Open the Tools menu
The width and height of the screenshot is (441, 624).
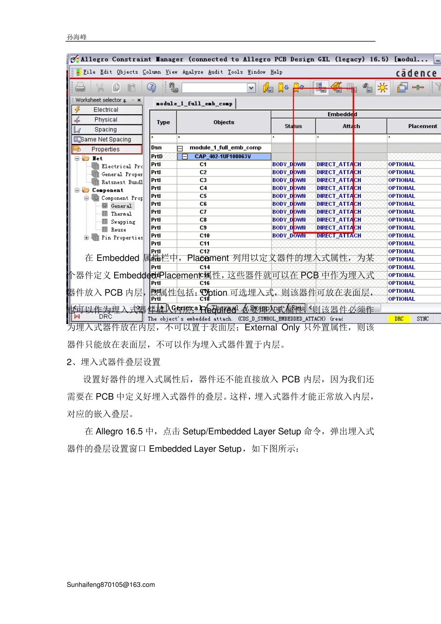[235, 72]
